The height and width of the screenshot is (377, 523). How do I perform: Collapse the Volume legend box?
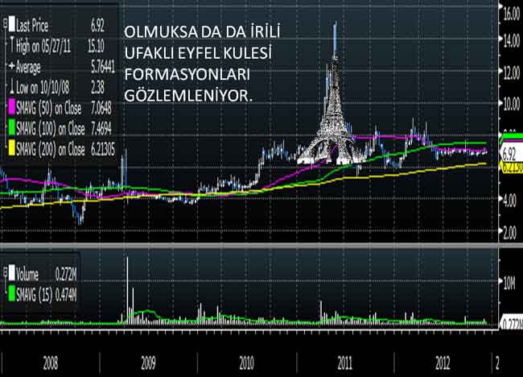6,273
